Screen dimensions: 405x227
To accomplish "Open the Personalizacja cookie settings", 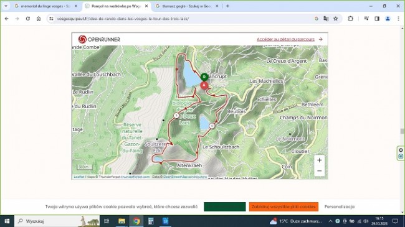I will 340,206.
